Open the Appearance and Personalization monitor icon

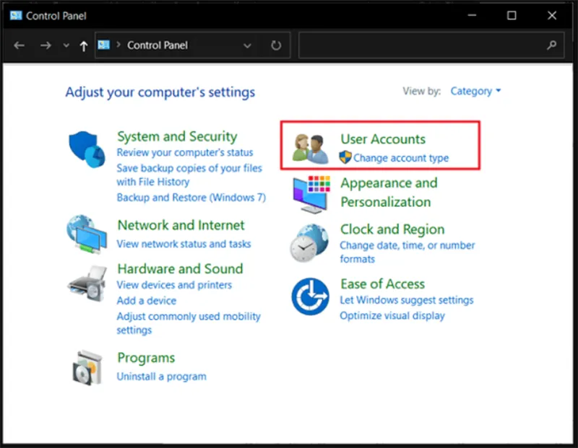coord(311,194)
